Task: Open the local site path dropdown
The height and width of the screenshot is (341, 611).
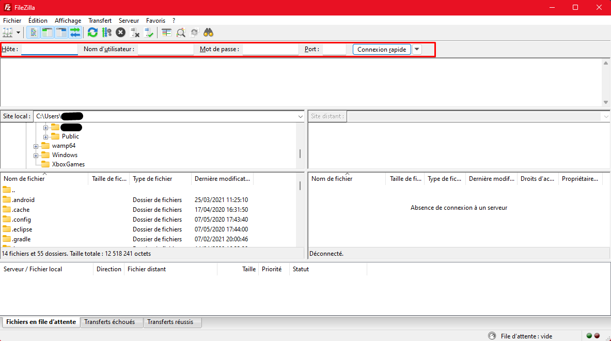Action: (301, 117)
